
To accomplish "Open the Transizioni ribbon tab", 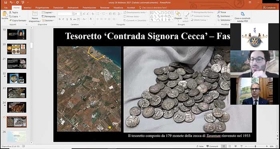I will click(58, 8).
